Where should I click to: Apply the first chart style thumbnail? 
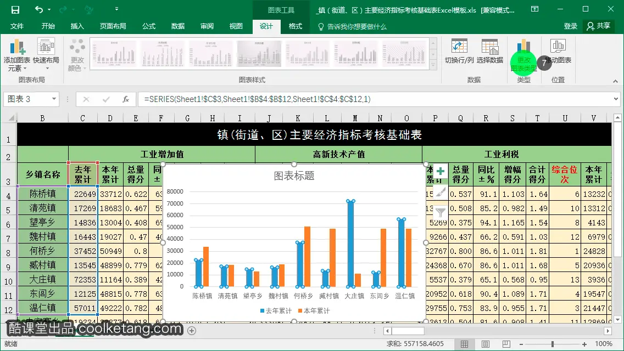pyautogui.click(x=114, y=54)
